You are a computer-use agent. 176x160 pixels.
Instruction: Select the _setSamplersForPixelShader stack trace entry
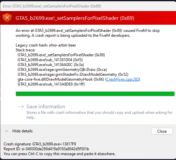click(61, 55)
